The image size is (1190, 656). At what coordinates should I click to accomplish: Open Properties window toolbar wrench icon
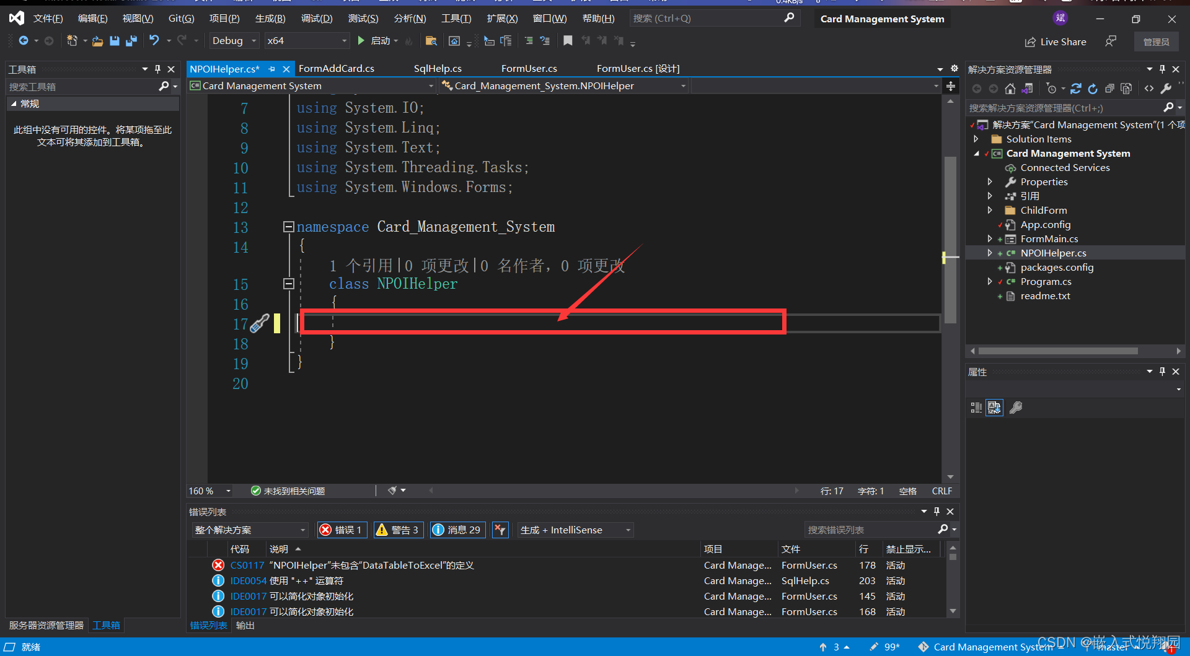point(1016,408)
